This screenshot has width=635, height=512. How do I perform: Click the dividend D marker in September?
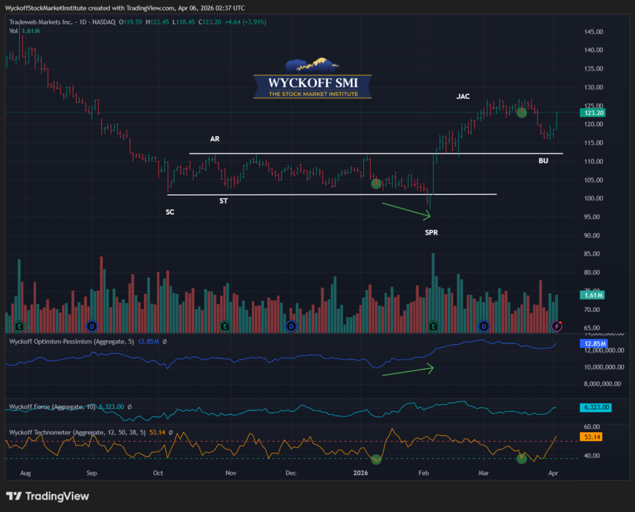click(92, 326)
